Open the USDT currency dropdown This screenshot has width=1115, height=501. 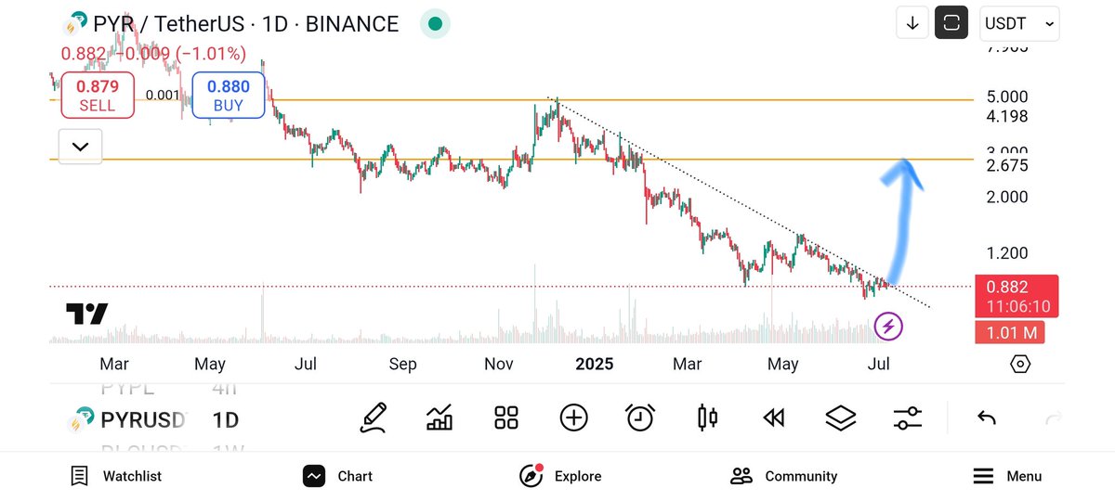click(1019, 23)
